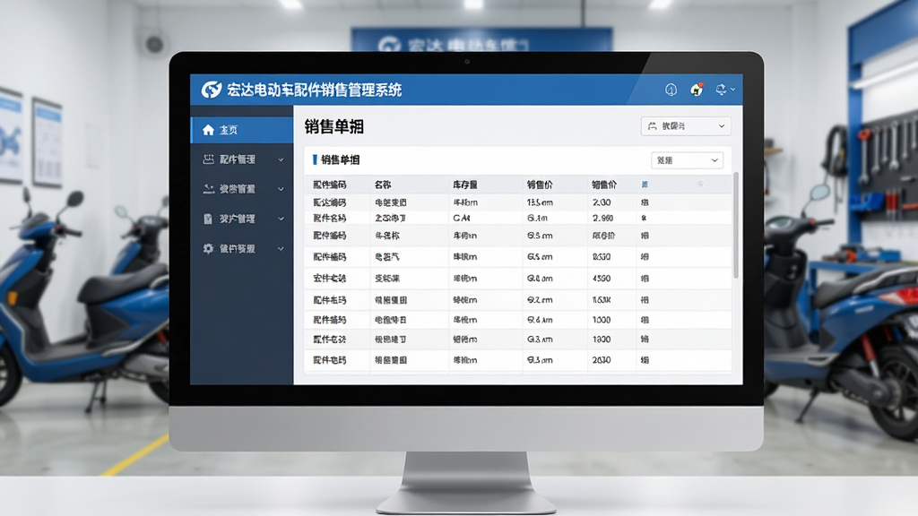Click the icon inside the heading dropdown
Image resolution: width=918 pixels, height=516 pixels.
pyautogui.click(x=653, y=125)
